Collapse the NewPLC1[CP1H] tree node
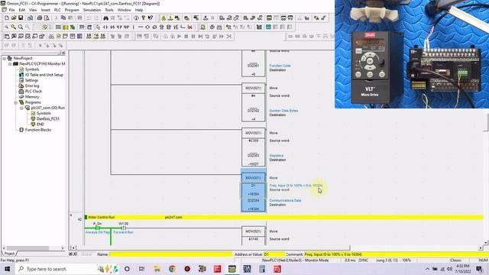 [x=10, y=64]
